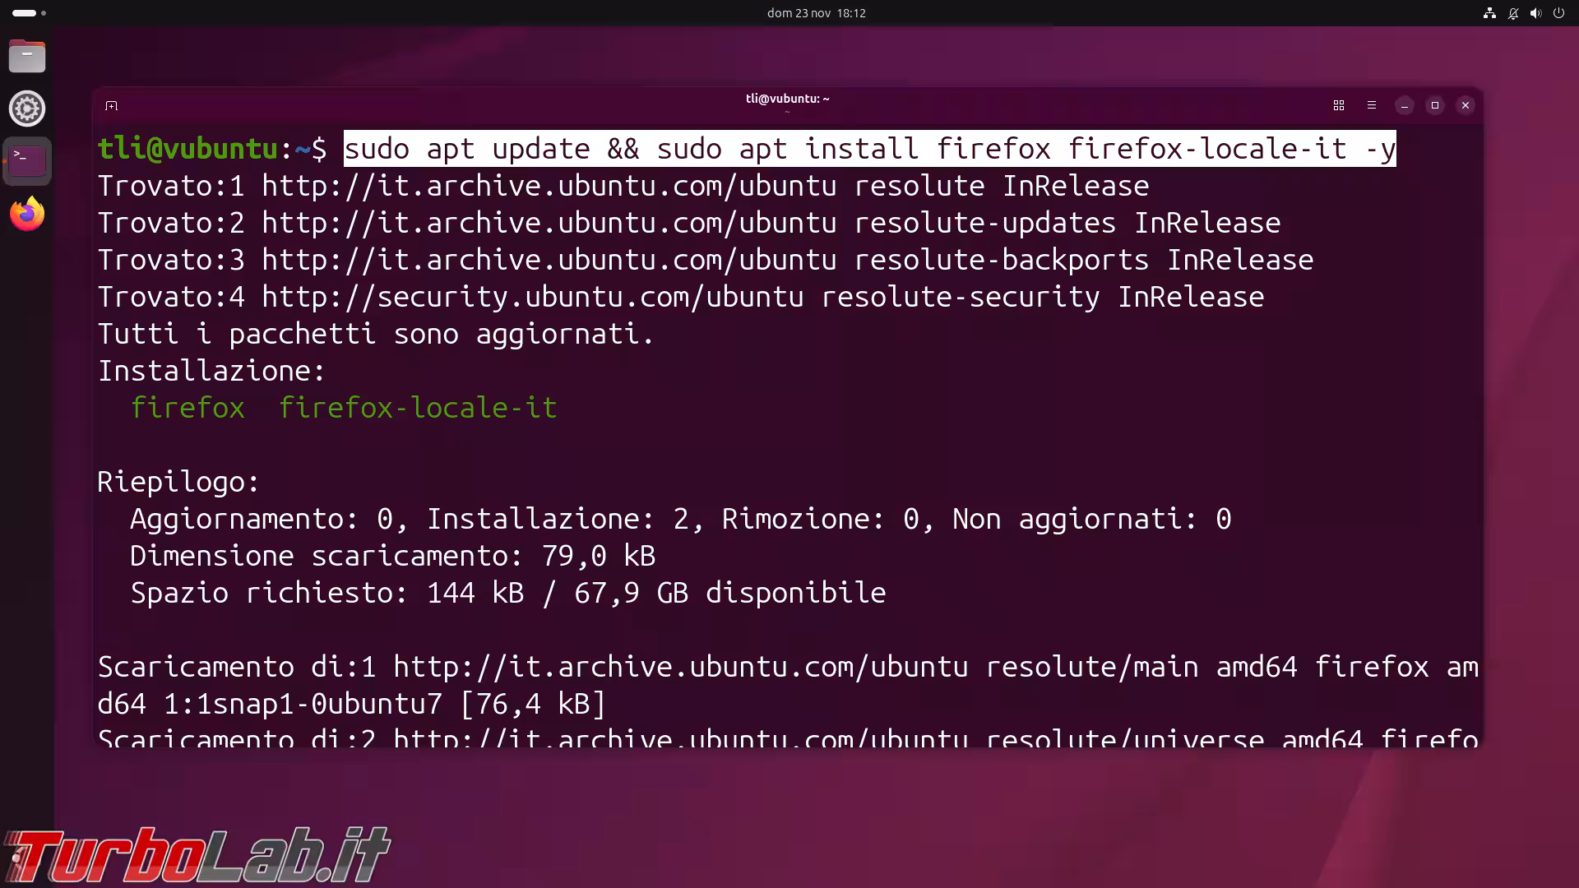Click the green firefox-locale-it package name
The height and width of the screenshot is (888, 1579).
pos(418,408)
